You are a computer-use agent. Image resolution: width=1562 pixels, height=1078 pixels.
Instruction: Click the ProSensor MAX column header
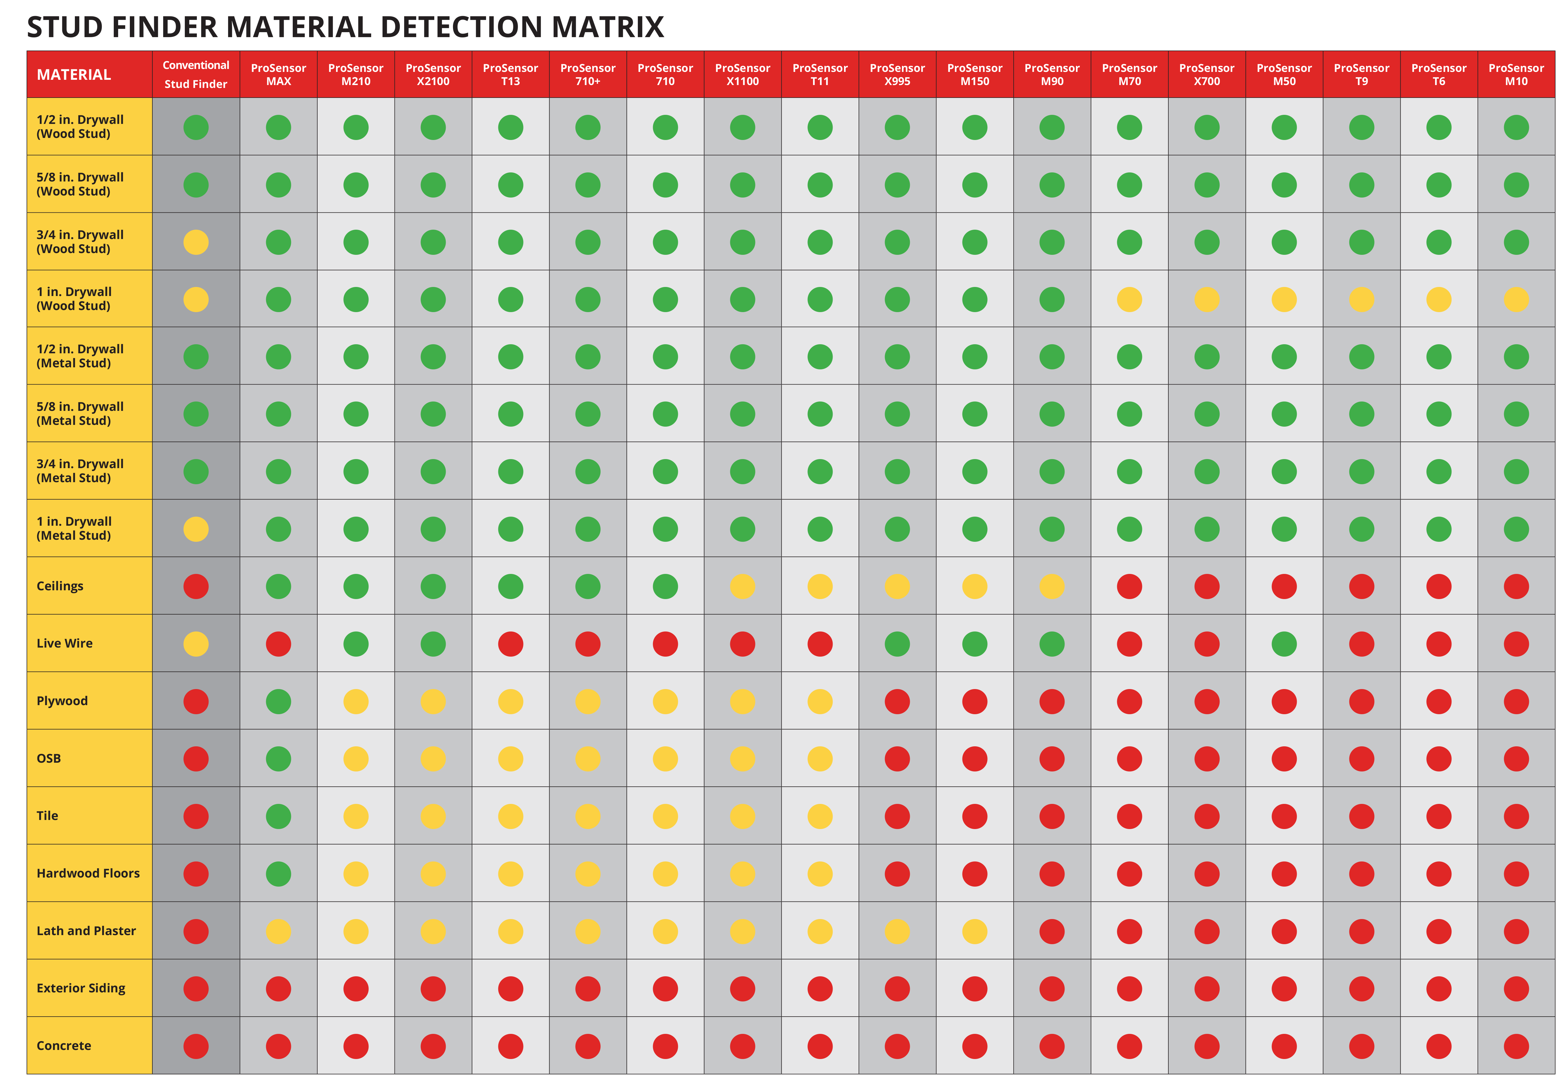tap(278, 74)
